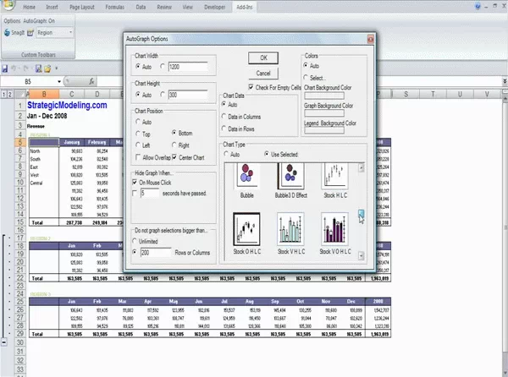Select the Bubble chart type icon
This screenshot has width=508, height=377.
[x=247, y=178]
